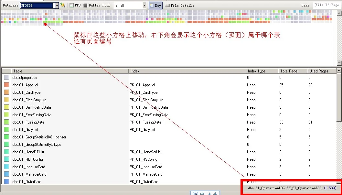Select the PK_CT_InhouseCard index entry
The width and height of the screenshot is (342, 195).
(x=146, y=167)
